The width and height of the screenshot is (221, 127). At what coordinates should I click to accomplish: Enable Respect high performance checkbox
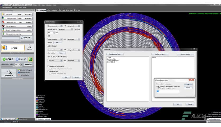[x=48, y=66]
